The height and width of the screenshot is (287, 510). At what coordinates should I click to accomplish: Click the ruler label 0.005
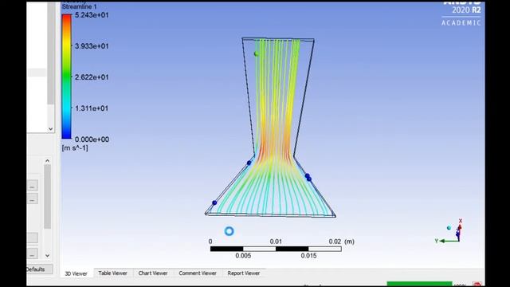tap(243, 256)
